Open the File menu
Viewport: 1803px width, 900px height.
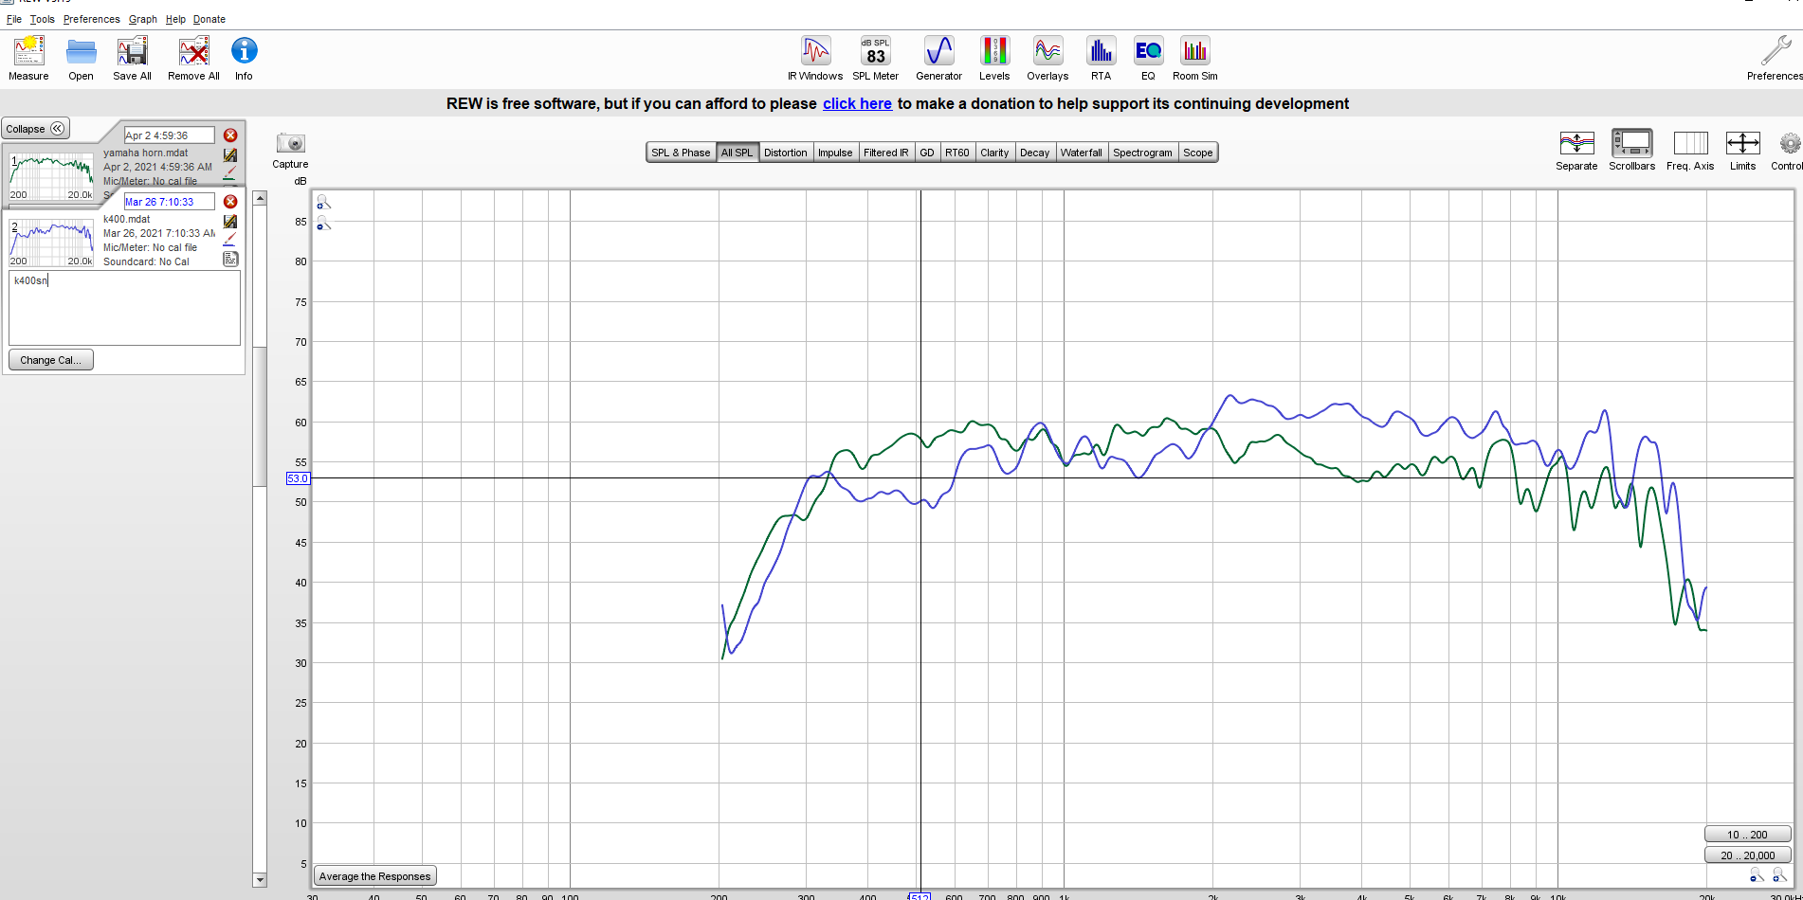pyautogui.click(x=14, y=19)
